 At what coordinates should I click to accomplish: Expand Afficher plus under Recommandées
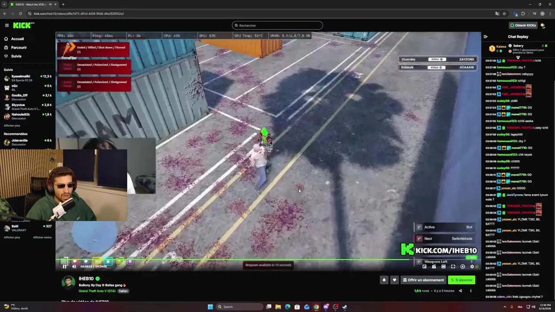coord(12,237)
